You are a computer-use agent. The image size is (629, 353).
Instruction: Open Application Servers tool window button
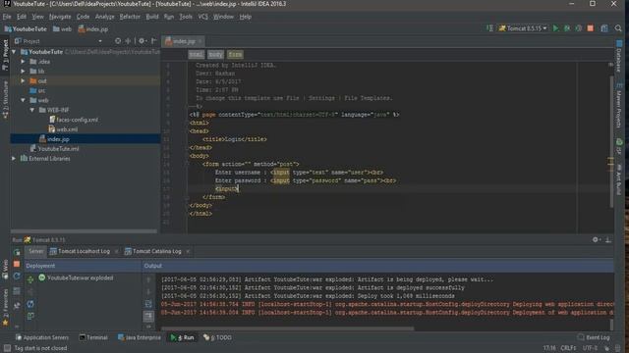point(42,337)
